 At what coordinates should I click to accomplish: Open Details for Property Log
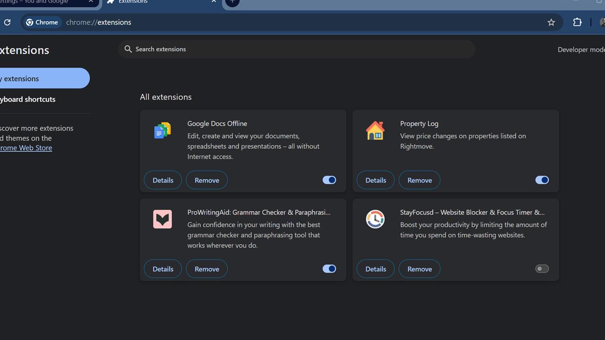pos(376,180)
